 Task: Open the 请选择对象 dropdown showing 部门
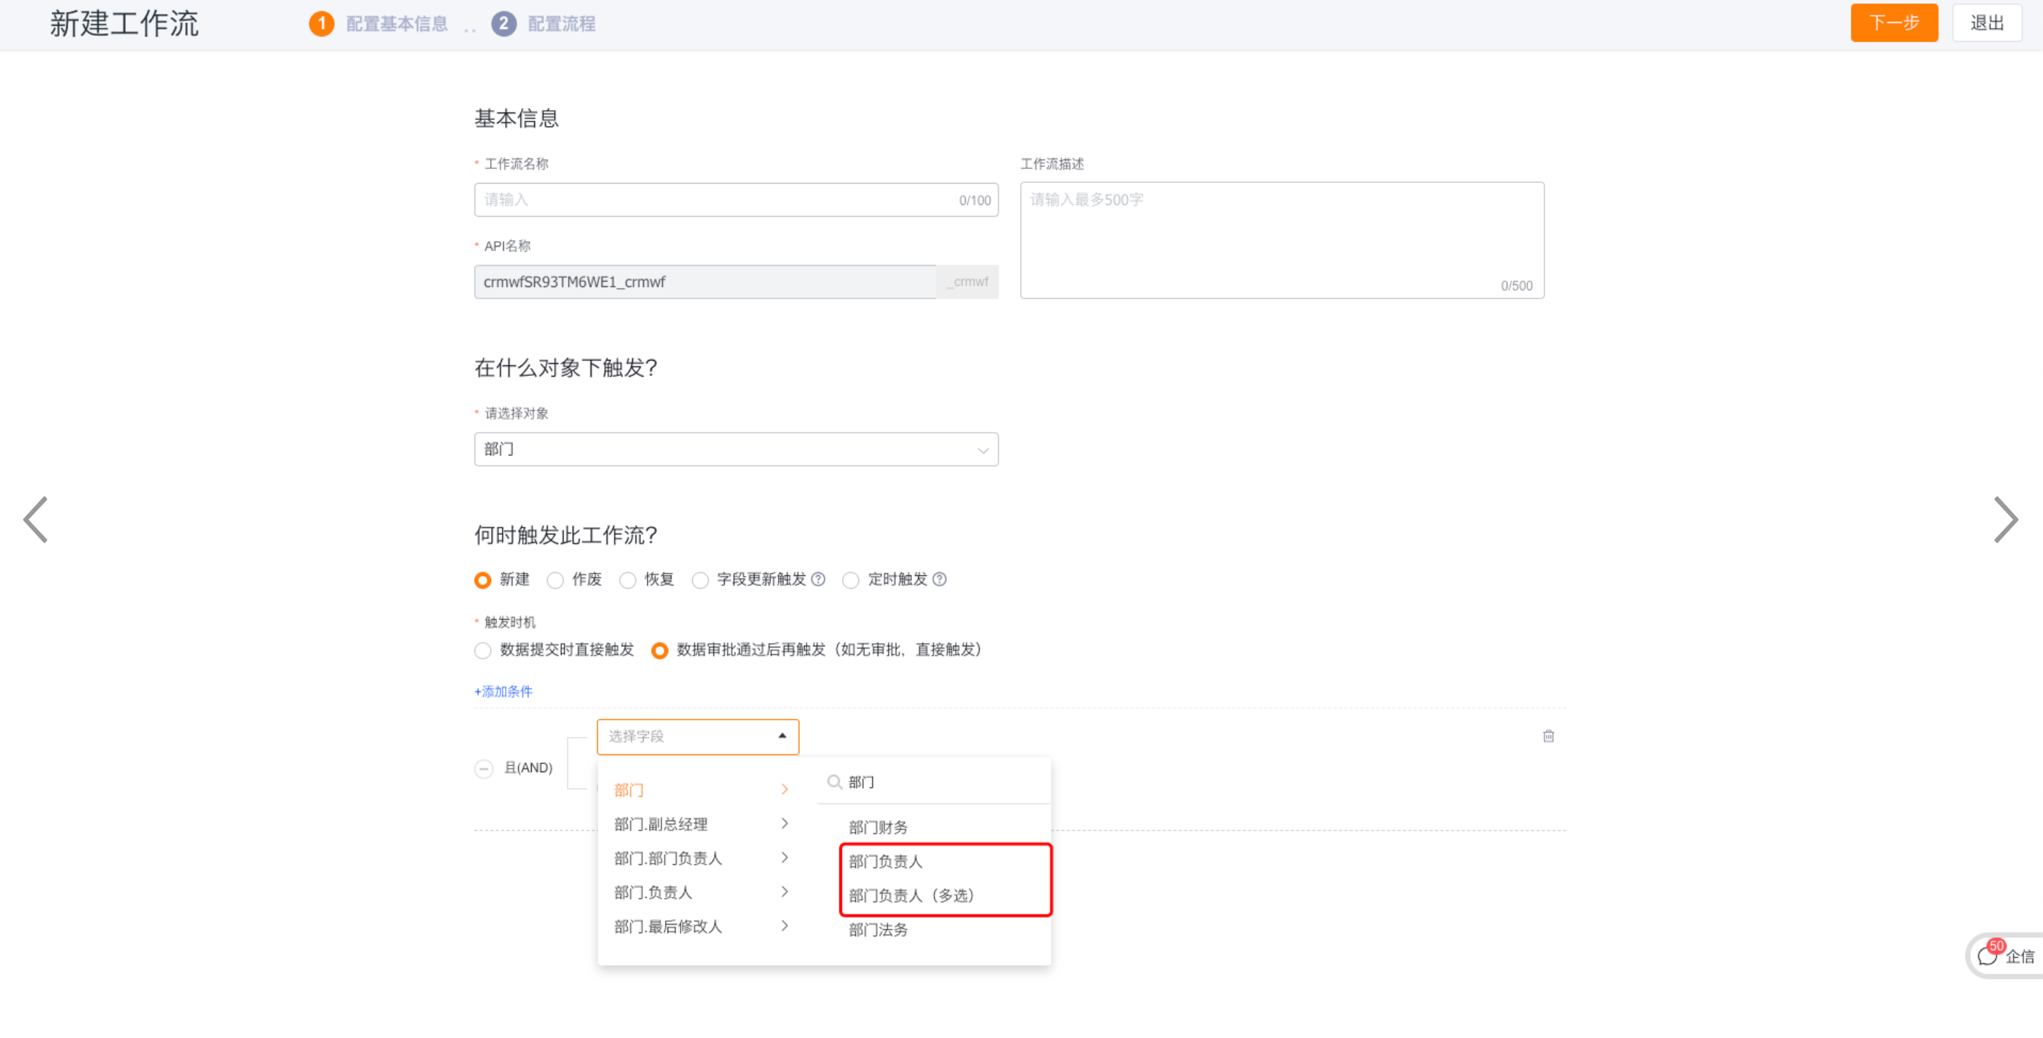click(x=735, y=449)
